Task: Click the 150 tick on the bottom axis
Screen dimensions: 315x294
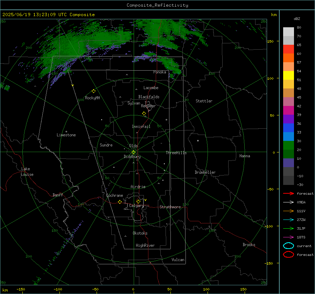Action: tap(243, 289)
